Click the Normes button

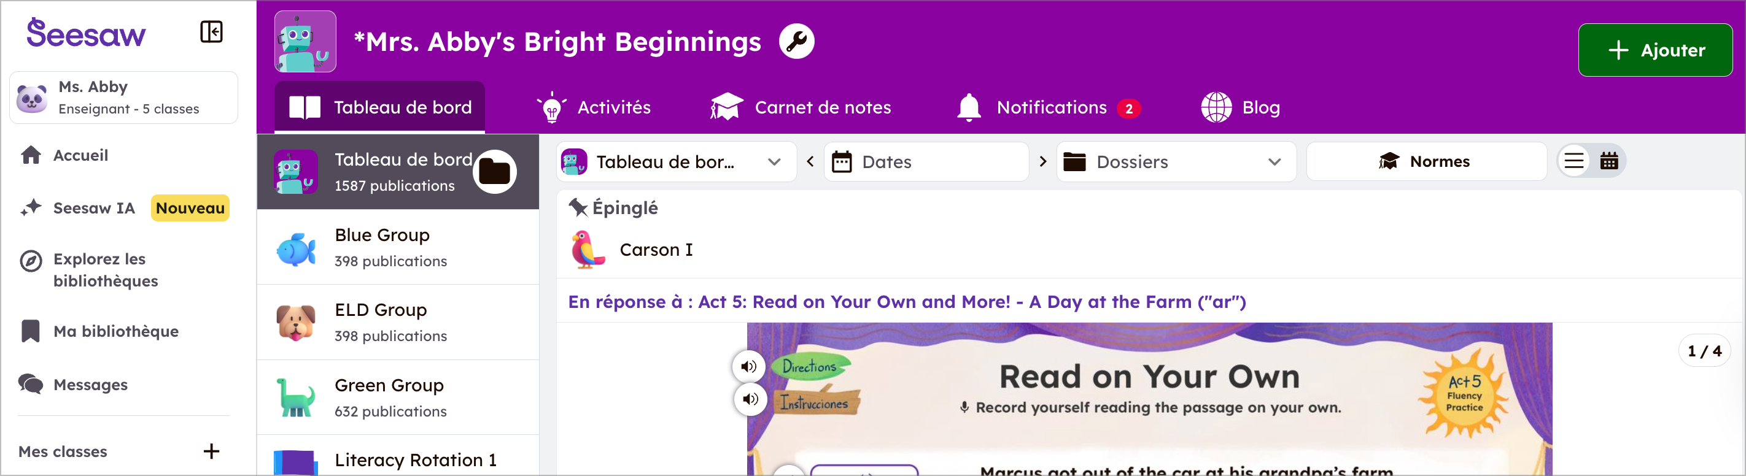[x=1426, y=162]
